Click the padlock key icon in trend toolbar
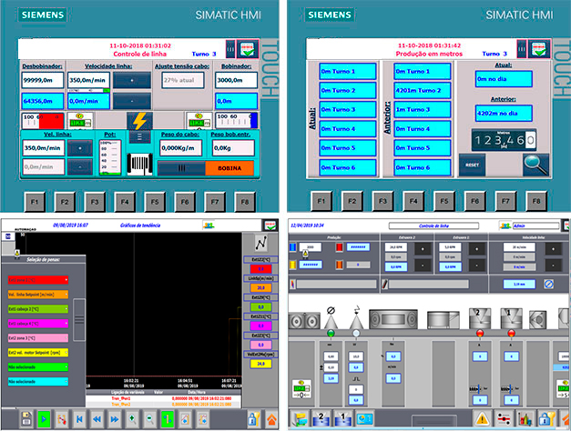Viewport: 571px width, 431px height. 254,419
